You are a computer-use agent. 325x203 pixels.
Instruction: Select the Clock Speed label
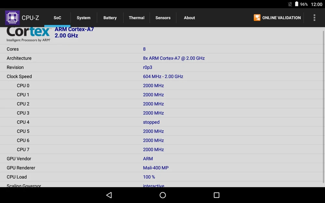19,76
